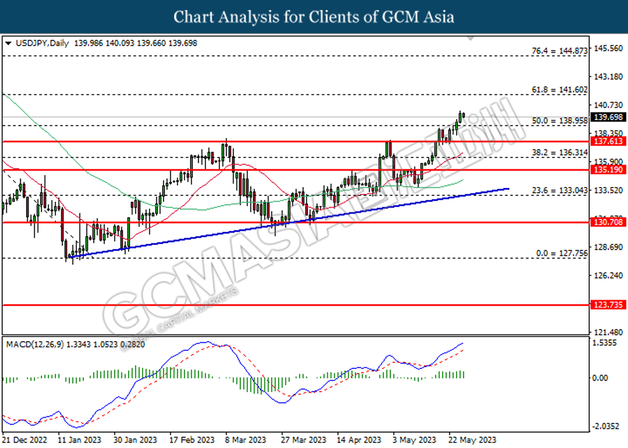Click the Fibonacci label 76.4 = 144.873
The width and height of the screenshot is (628, 448).
point(560,51)
